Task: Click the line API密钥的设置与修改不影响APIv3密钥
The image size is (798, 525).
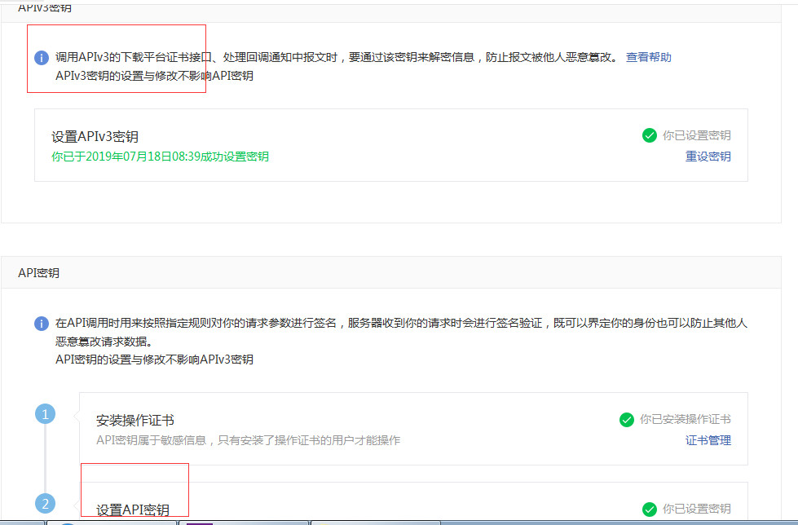Action: 154,360
